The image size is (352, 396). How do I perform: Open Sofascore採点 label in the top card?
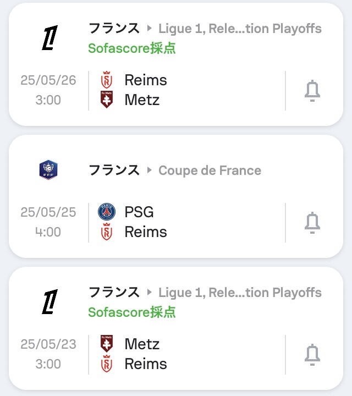pos(131,48)
